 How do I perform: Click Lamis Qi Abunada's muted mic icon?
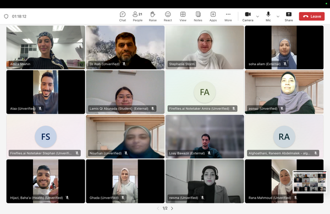(152, 109)
